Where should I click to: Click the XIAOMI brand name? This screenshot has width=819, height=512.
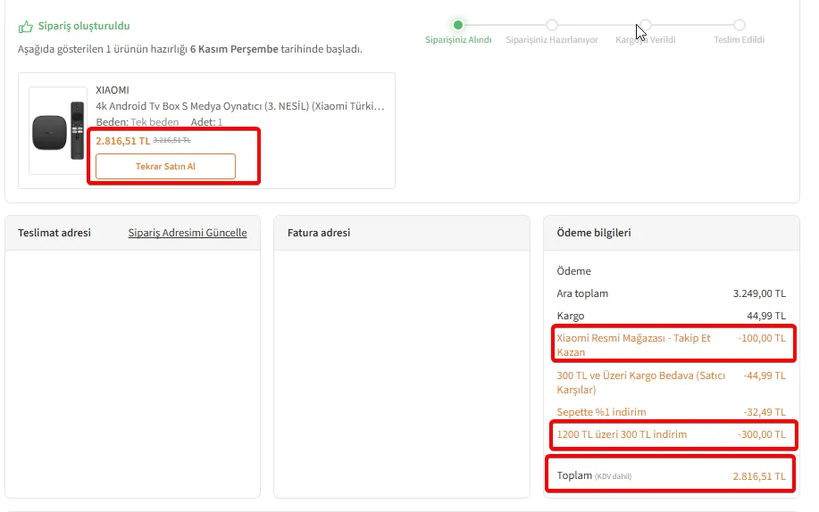point(113,90)
